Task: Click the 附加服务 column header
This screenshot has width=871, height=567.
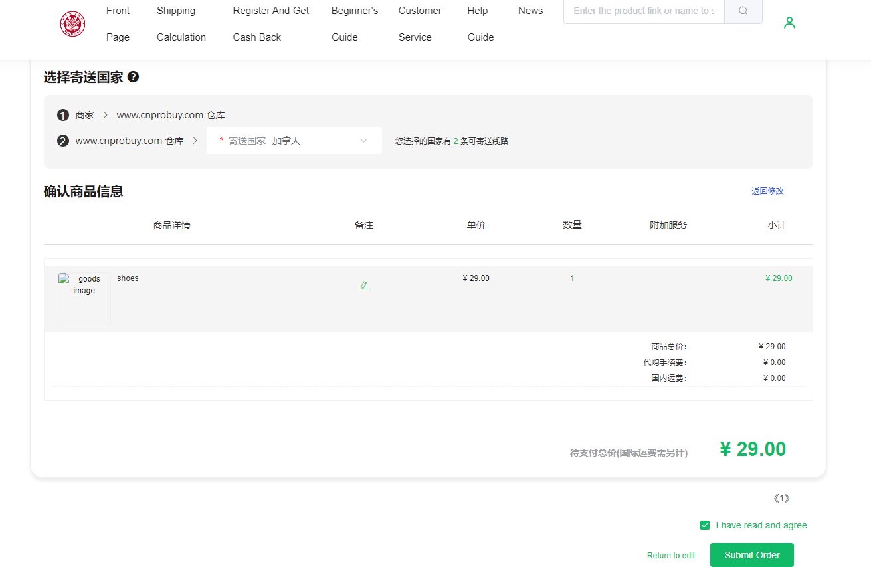Action: [668, 225]
